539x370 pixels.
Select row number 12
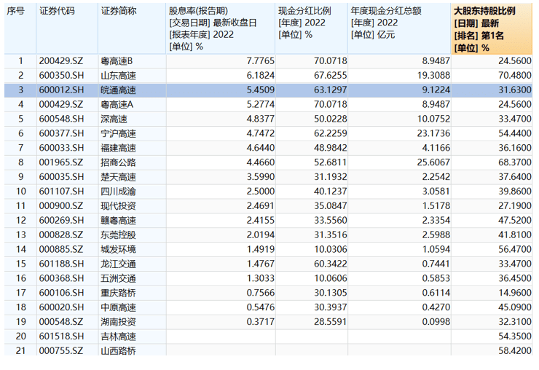click(x=21, y=221)
